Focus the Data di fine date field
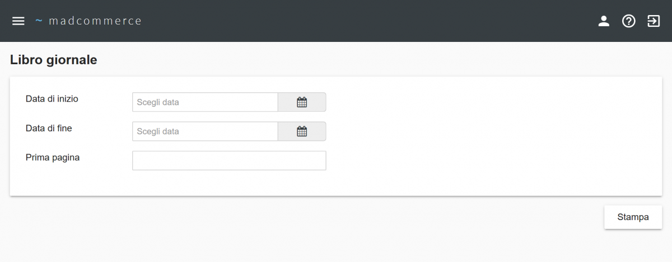The height and width of the screenshot is (262, 672). pyautogui.click(x=205, y=132)
